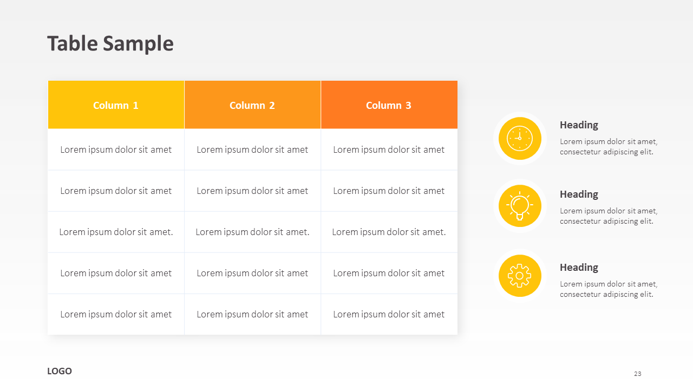Select the Heading beside the lightbulb icon

(x=579, y=194)
